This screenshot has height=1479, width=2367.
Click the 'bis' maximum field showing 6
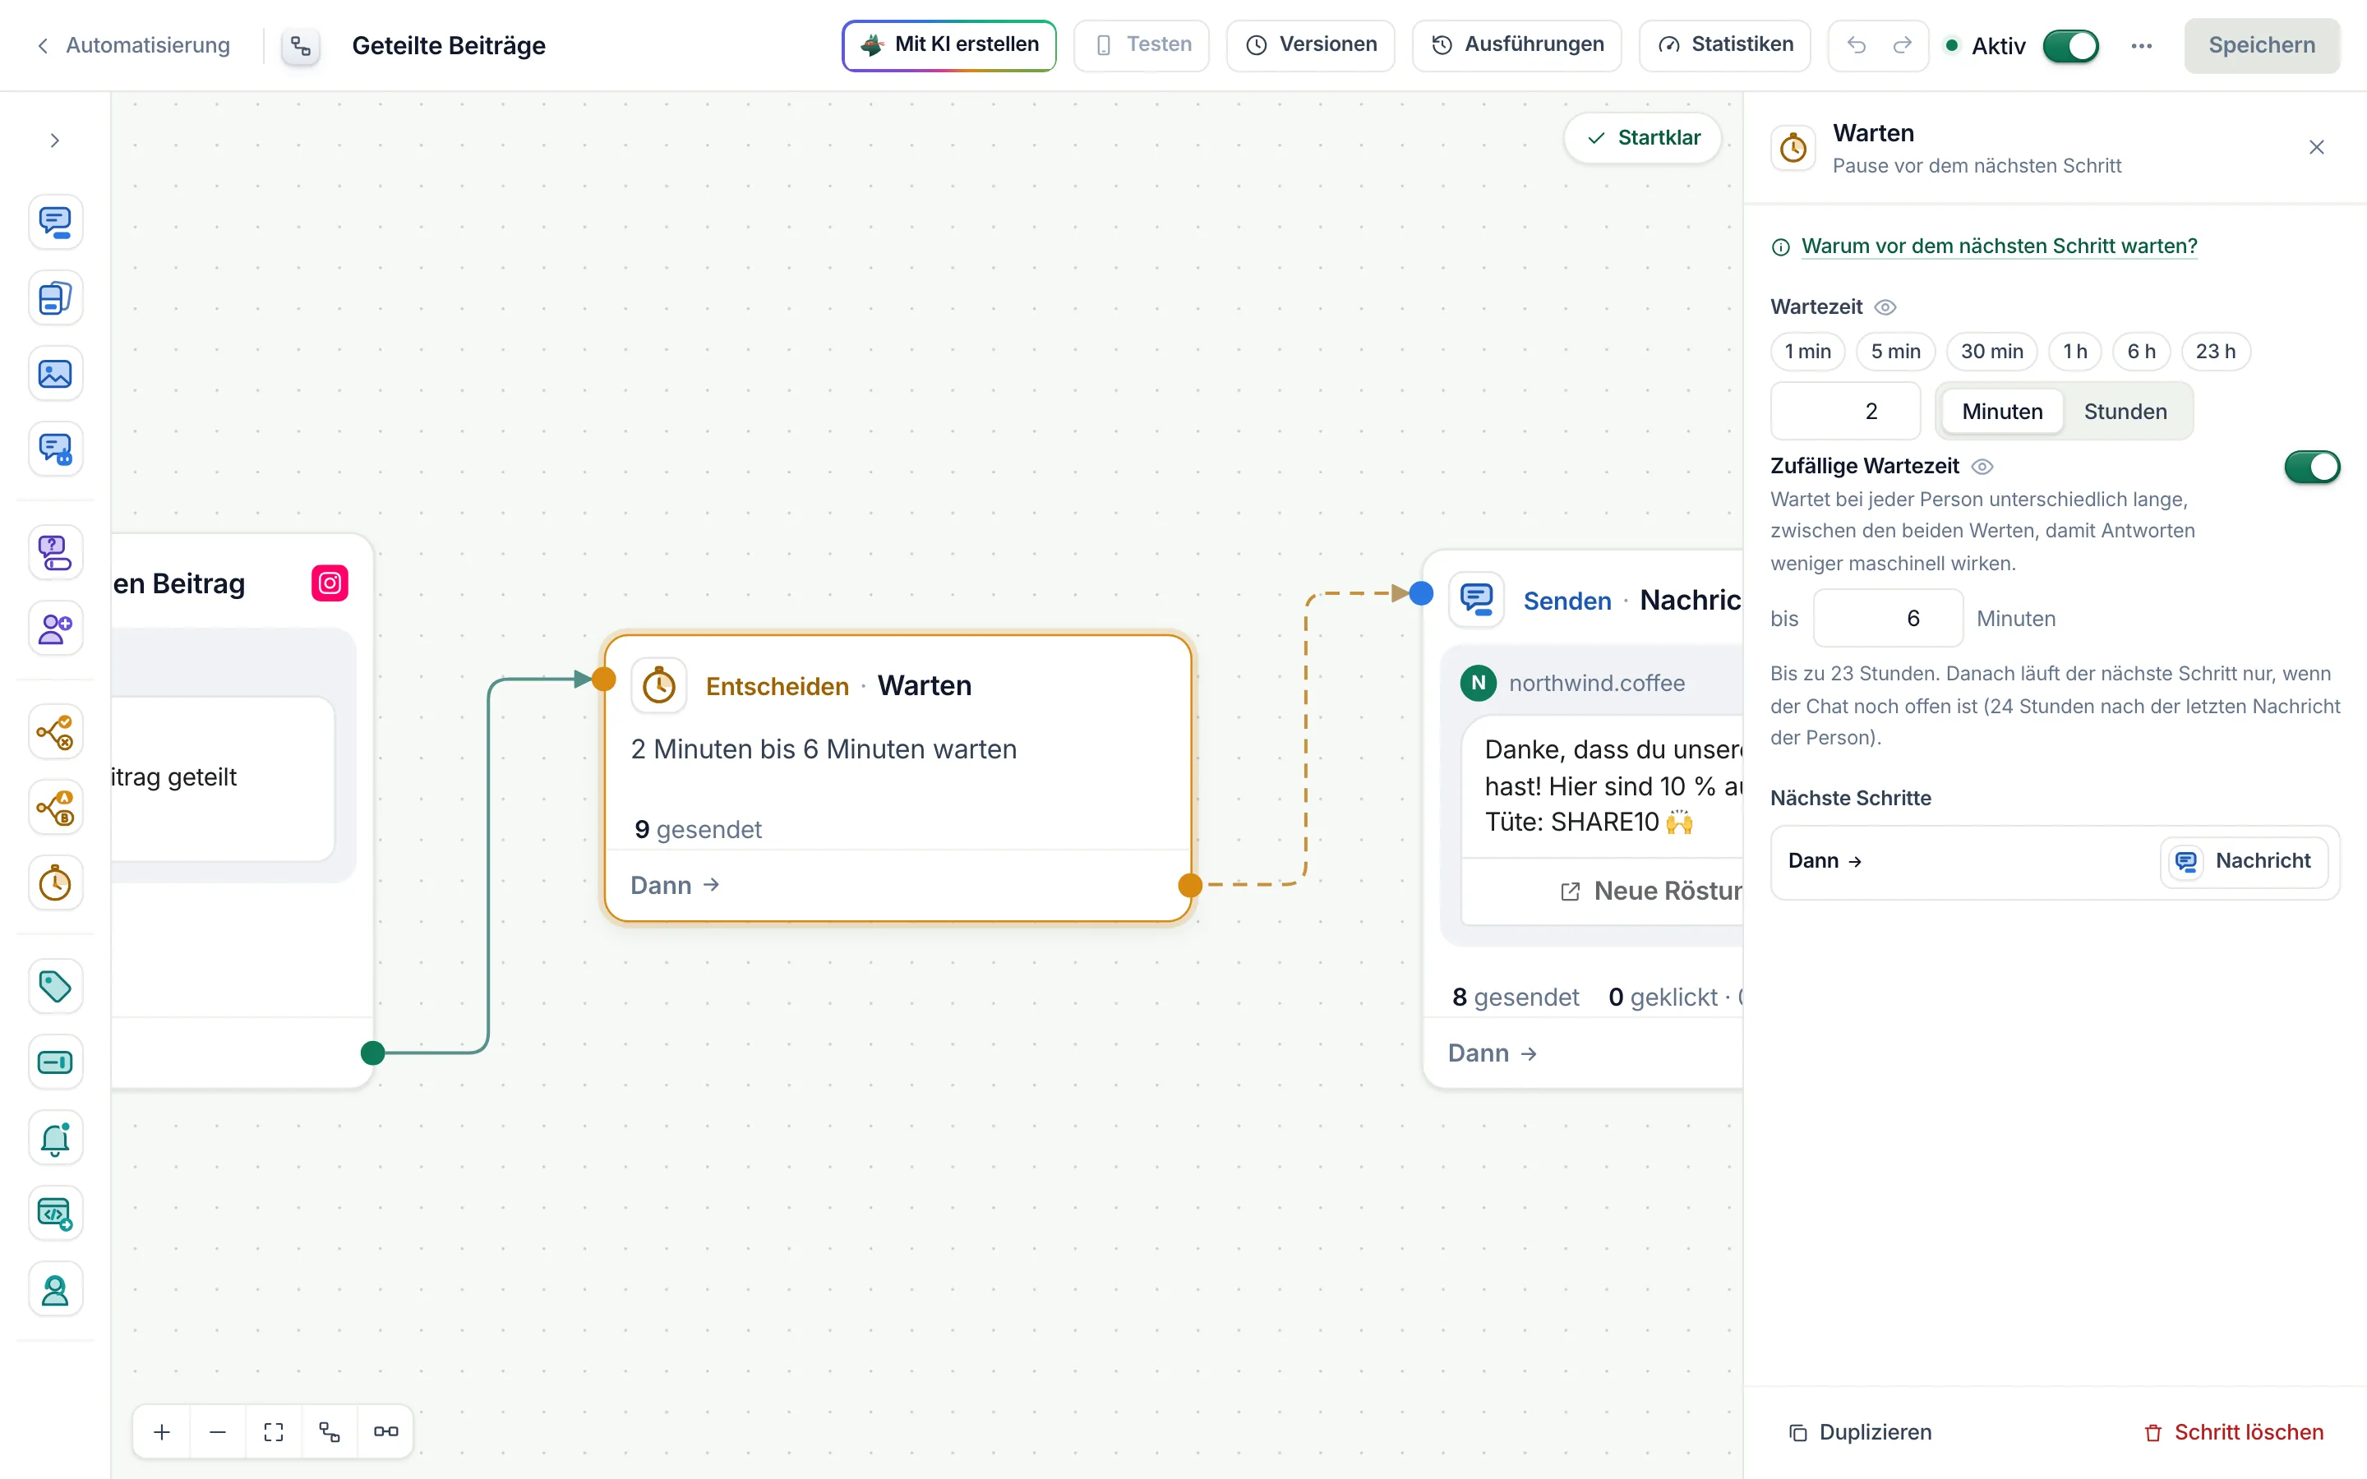tap(1888, 618)
